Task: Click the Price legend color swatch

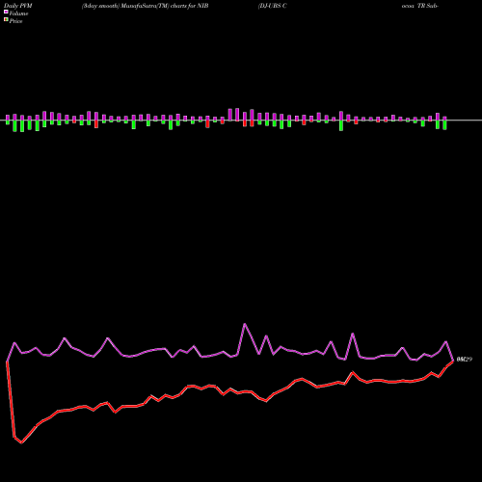Action: click(x=6, y=19)
